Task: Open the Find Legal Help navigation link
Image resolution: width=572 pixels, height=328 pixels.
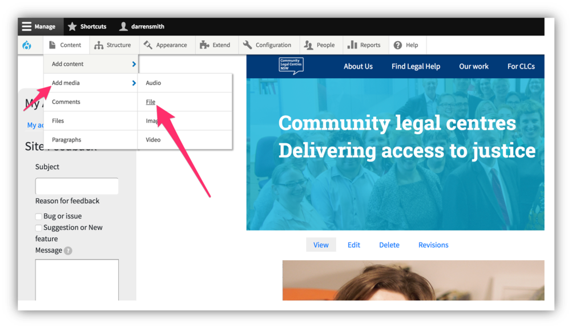Action: coord(416,66)
